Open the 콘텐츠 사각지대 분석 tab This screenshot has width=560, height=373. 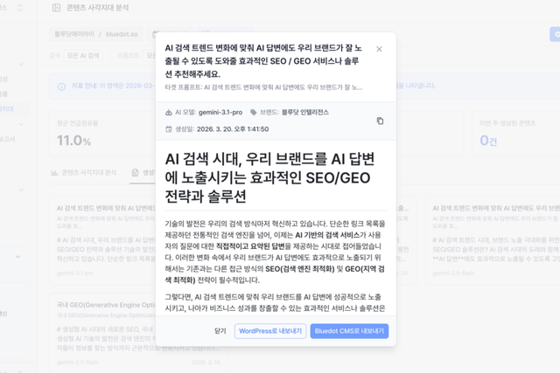[x=84, y=173]
